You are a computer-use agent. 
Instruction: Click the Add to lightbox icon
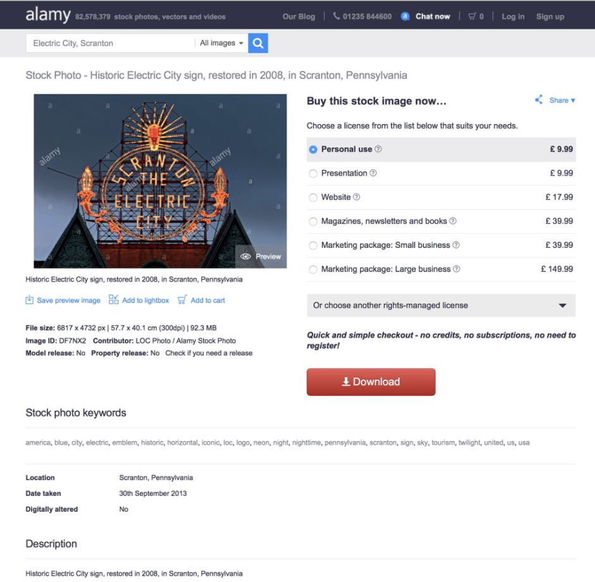113,300
